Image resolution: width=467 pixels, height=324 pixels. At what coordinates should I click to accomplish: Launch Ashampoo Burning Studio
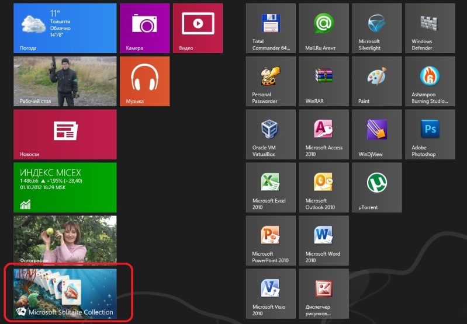pyautogui.click(x=429, y=81)
